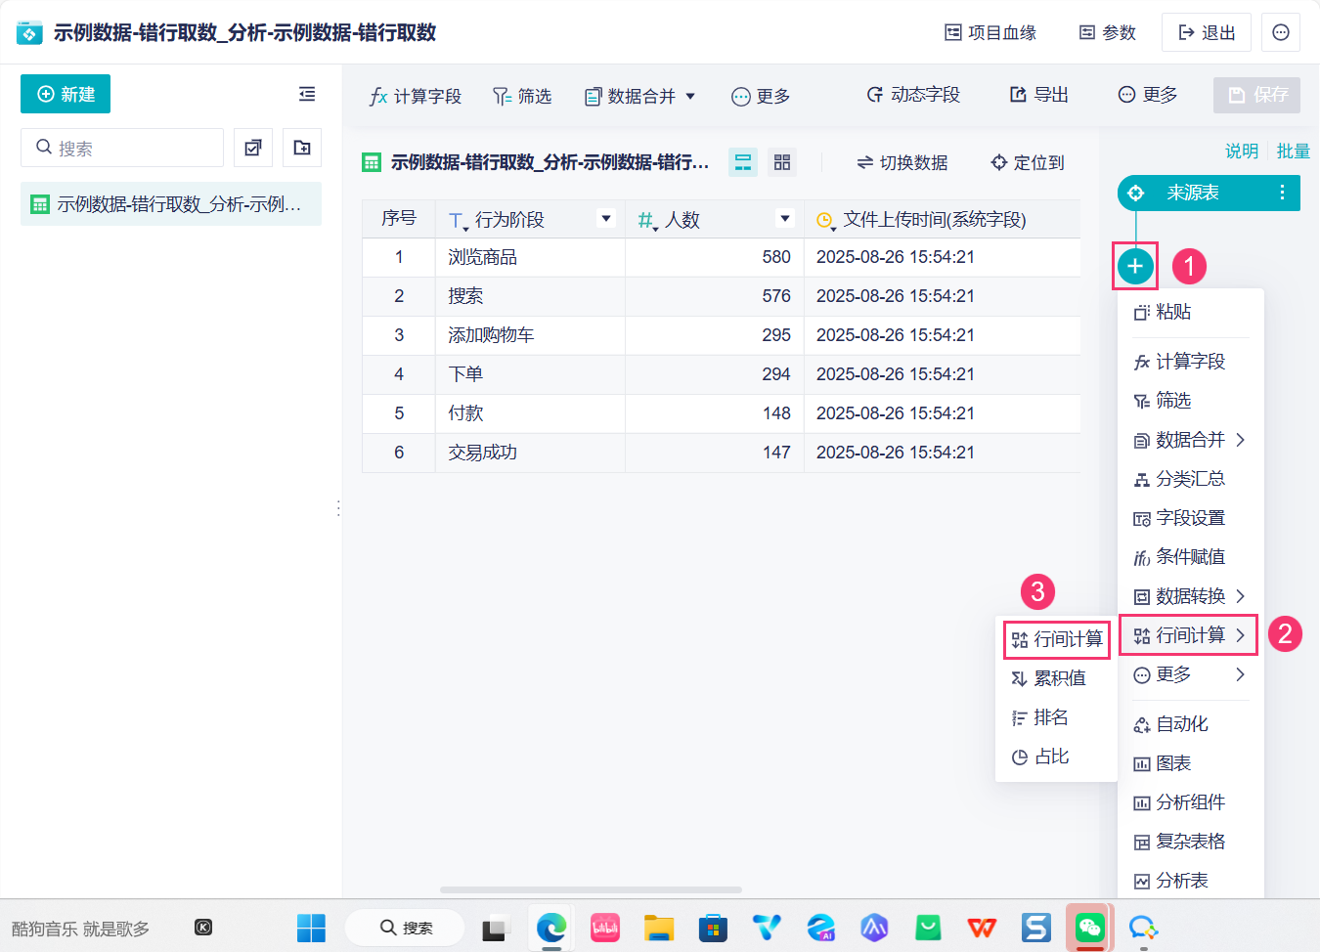
Task: Choose 计算字段 from the step menu
Action: [x=1191, y=362]
